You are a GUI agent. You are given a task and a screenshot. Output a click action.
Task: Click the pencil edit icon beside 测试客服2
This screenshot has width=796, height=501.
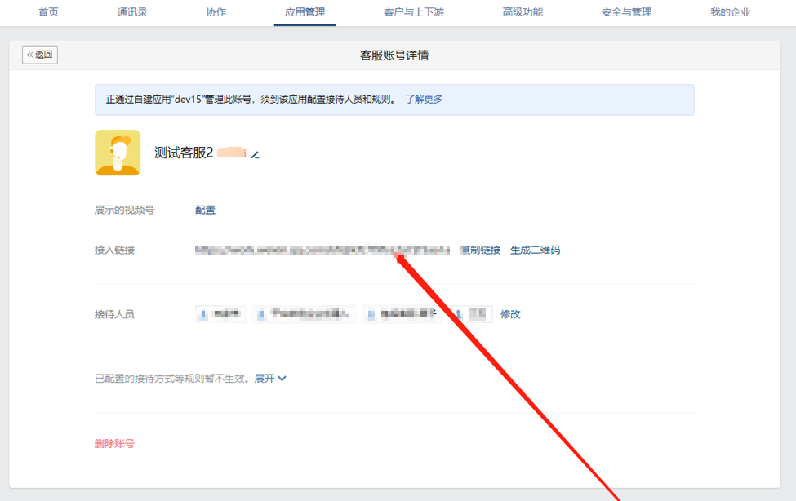coord(256,154)
